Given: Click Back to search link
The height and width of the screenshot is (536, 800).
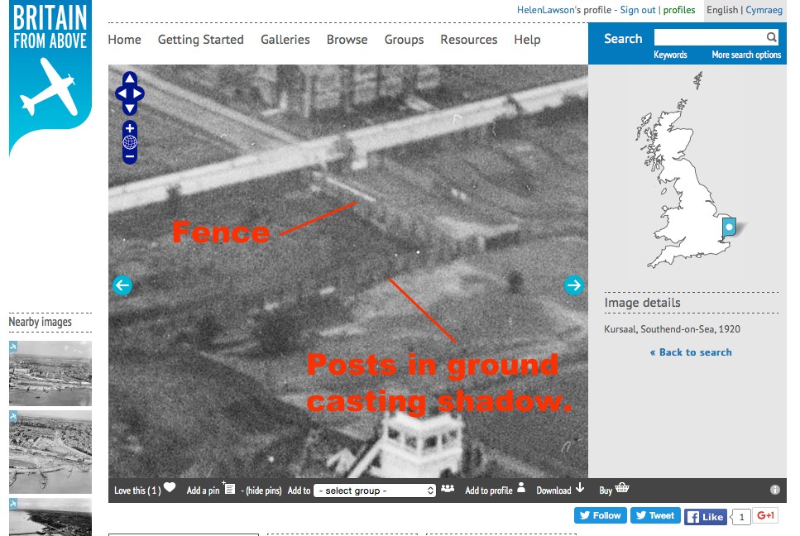Looking at the screenshot, I should (691, 352).
